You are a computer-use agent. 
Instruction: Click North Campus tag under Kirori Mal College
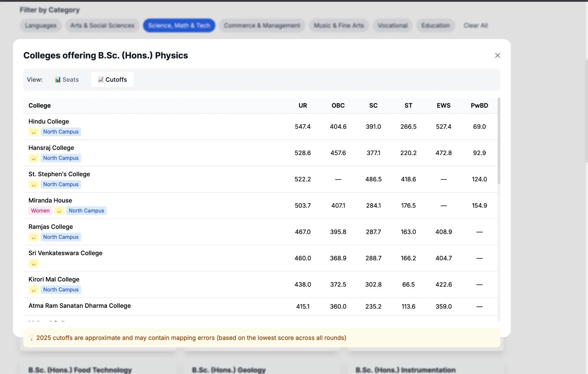click(x=61, y=290)
